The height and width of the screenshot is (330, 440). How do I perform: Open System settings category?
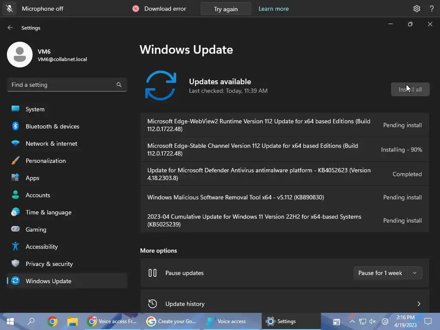pyautogui.click(x=67, y=109)
